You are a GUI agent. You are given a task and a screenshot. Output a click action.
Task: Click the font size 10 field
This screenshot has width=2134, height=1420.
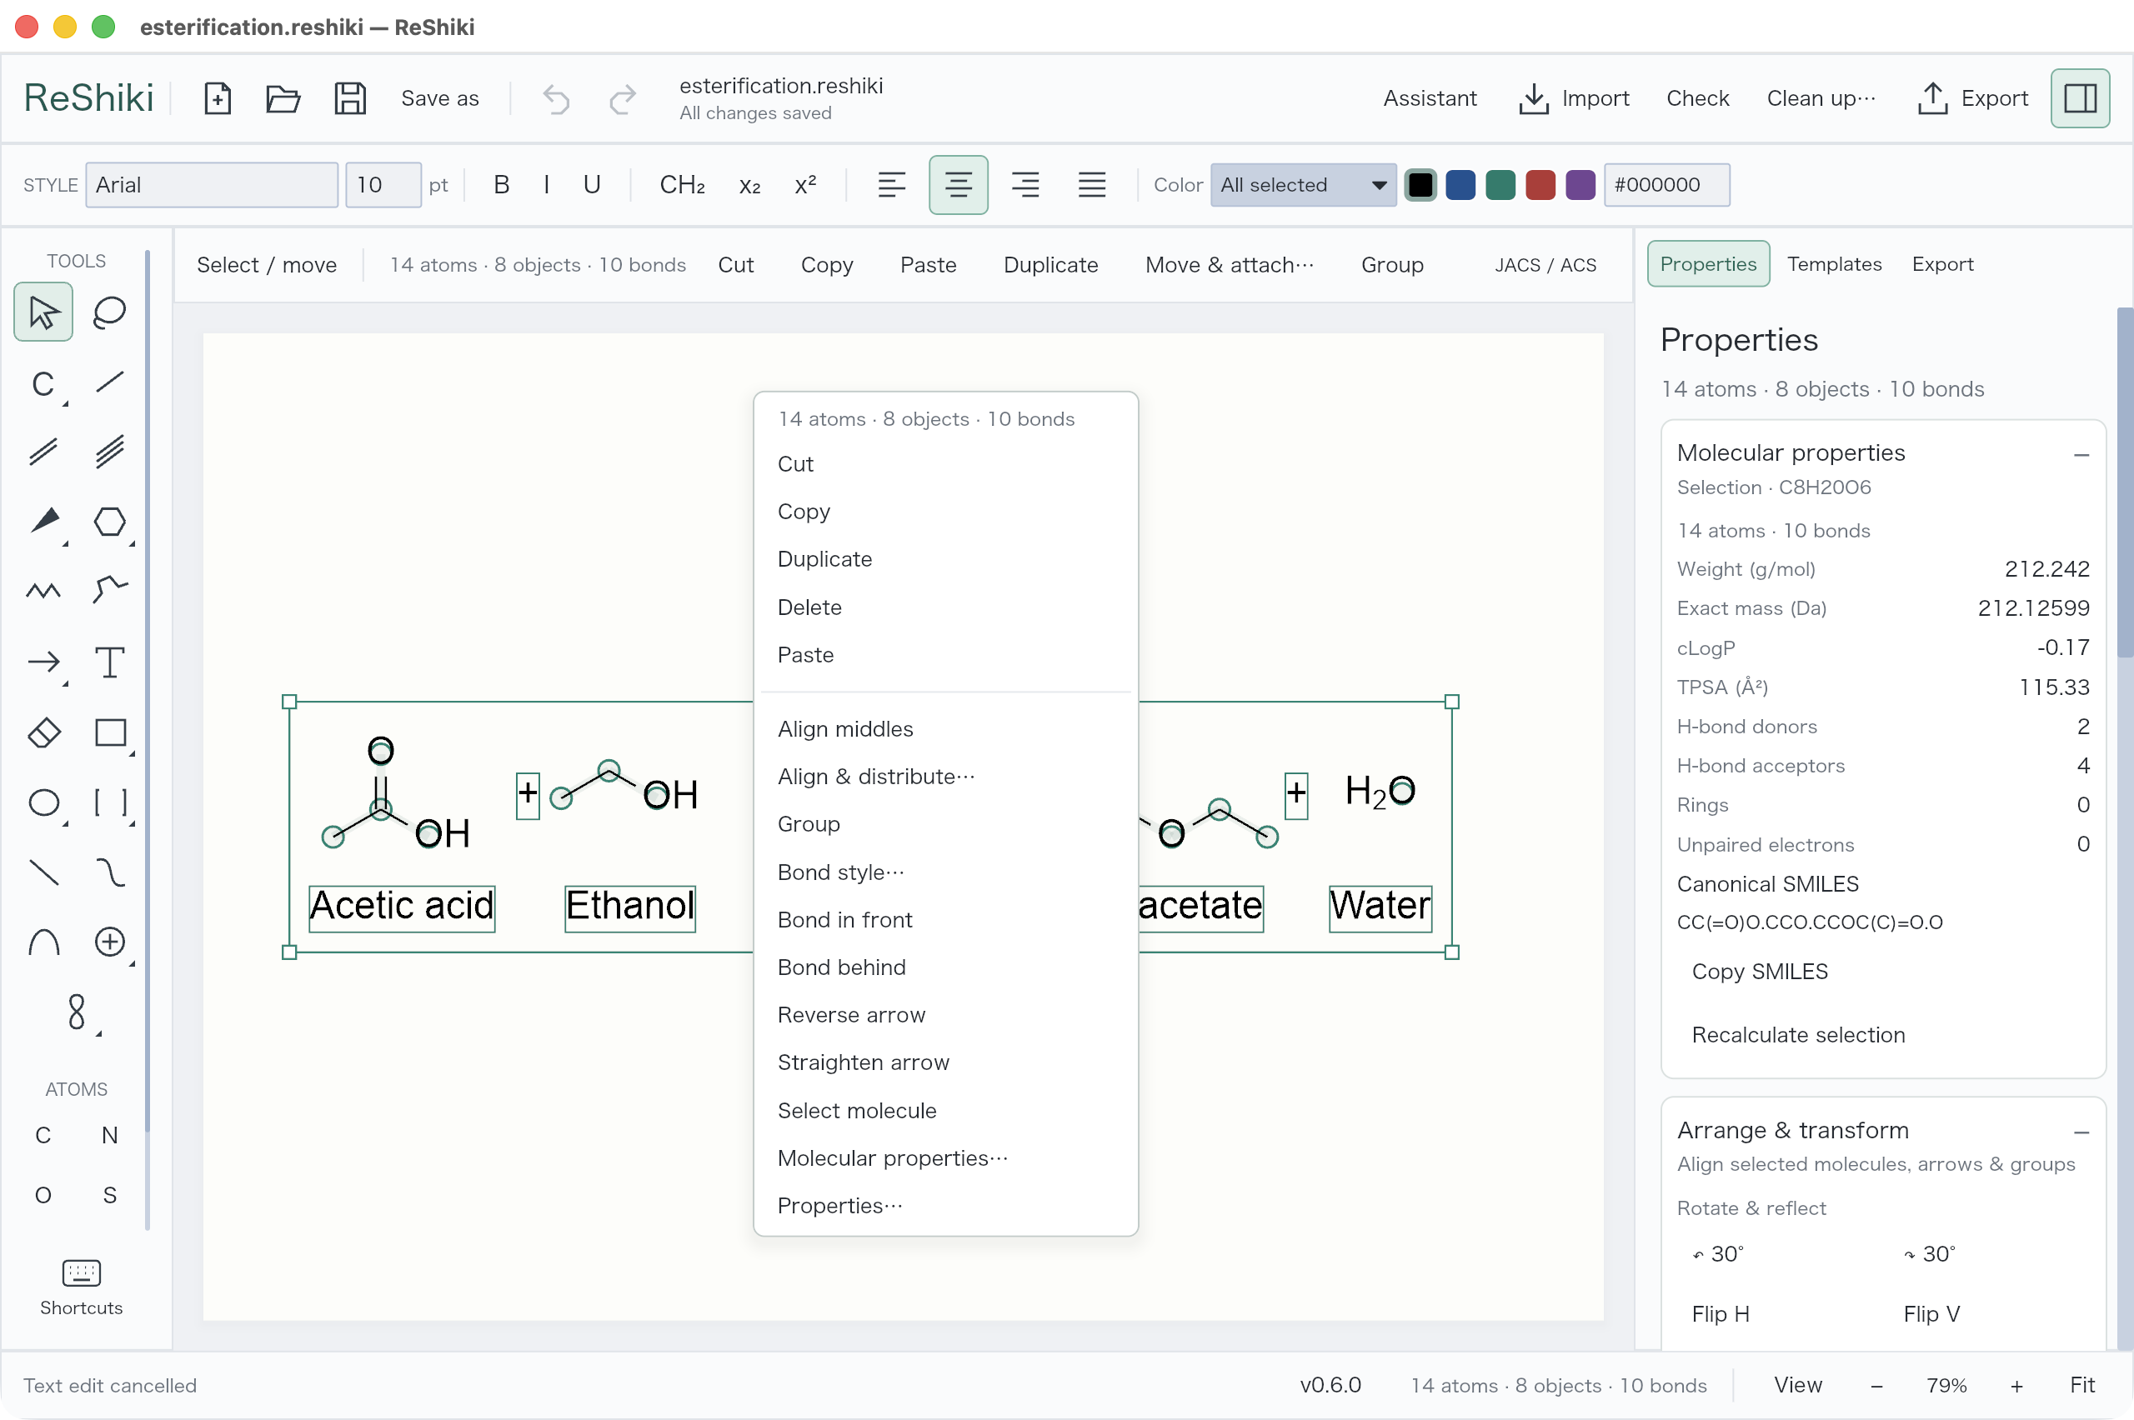[x=383, y=185]
